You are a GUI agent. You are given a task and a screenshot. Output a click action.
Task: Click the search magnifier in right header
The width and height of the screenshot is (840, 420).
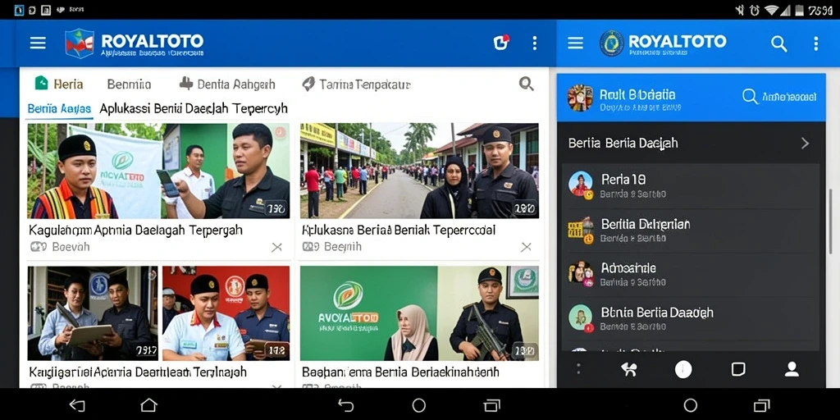779,43
